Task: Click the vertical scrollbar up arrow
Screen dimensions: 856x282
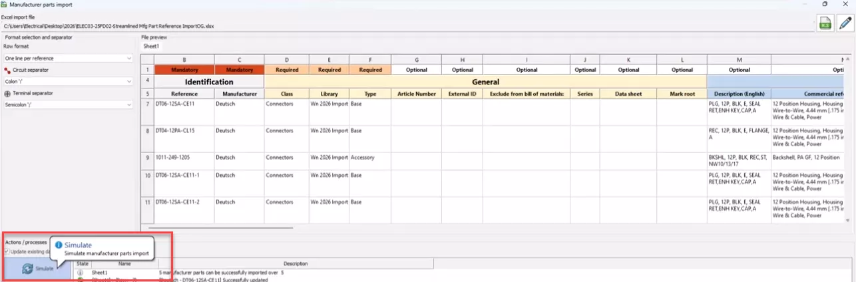Action: click(x=848, y=59)
